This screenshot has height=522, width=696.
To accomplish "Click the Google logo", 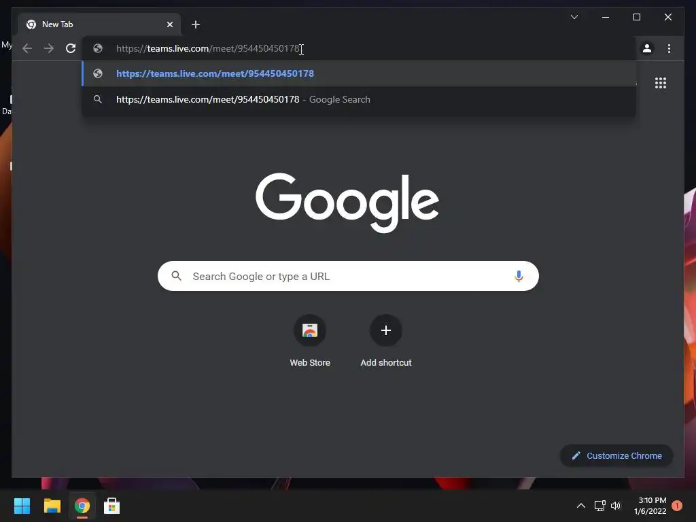I will click(x=347, y=203).
